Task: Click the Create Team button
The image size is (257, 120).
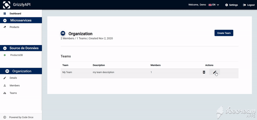Action: pos(224,33)
